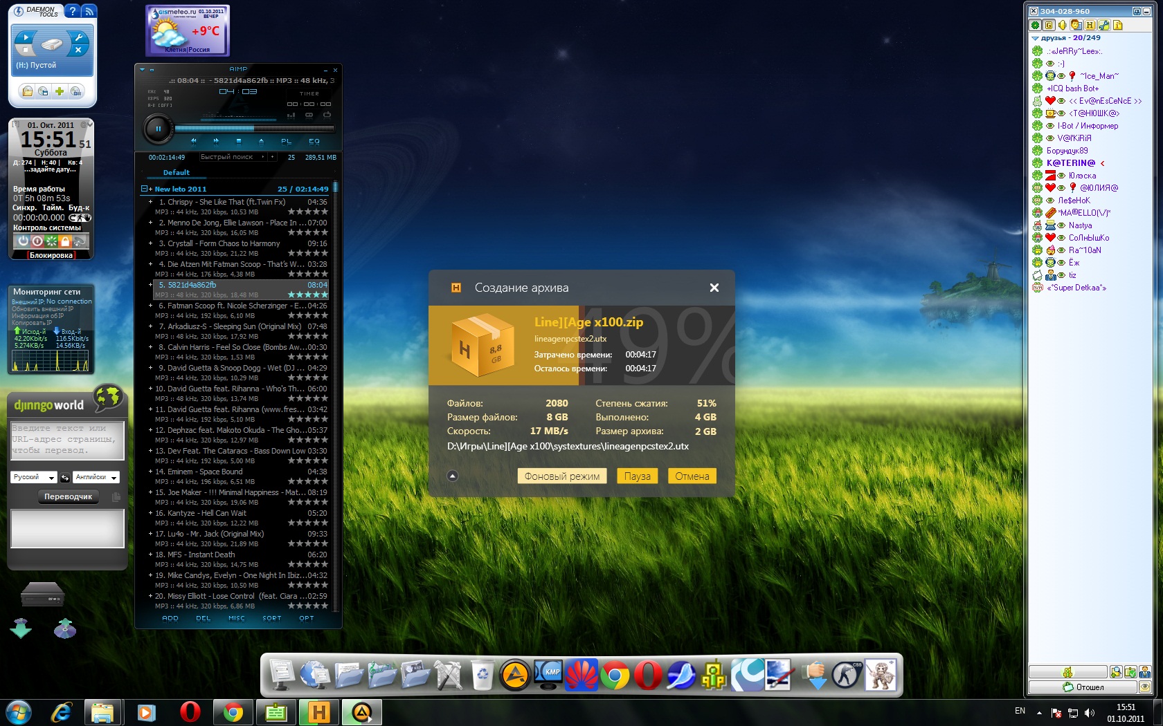Screen dimensions: 1163x726
Task: Collapse the друзья contact group
Action: (1035, 38)
